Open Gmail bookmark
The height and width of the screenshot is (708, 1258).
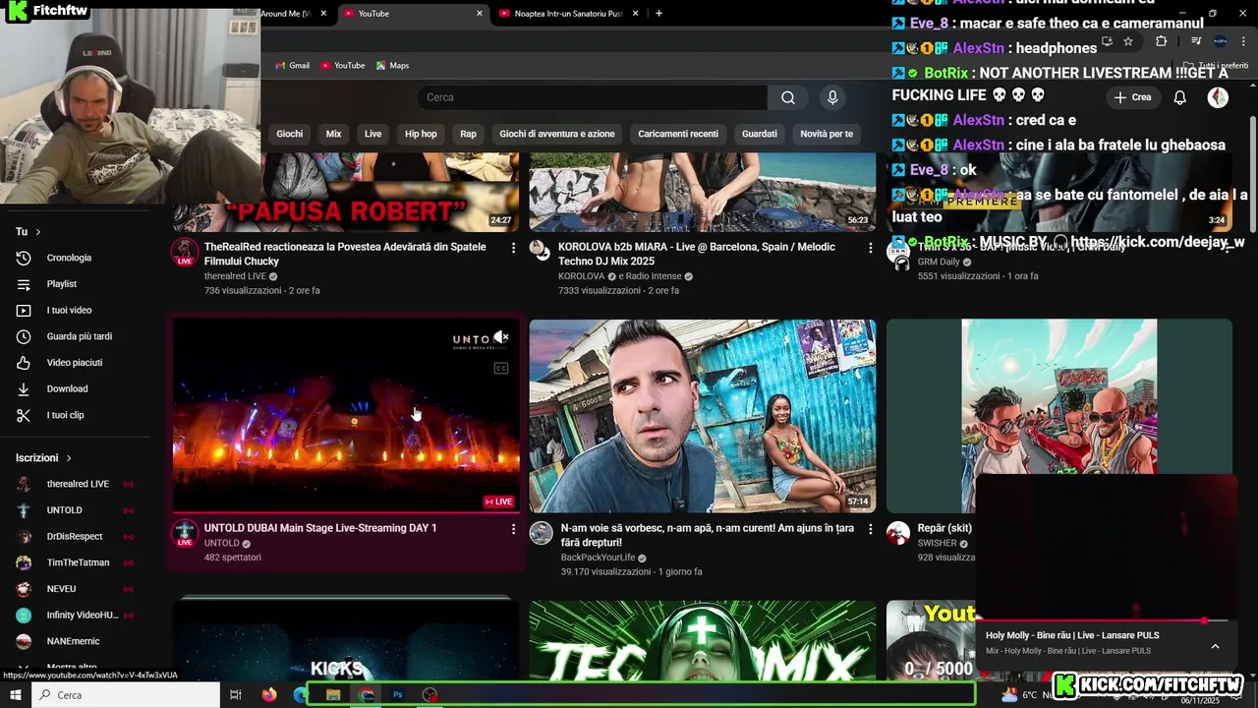[292, 66]
